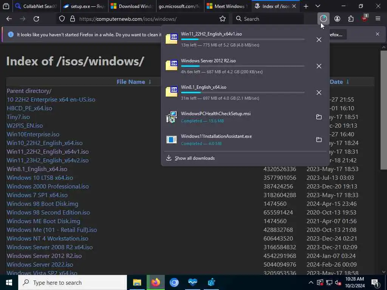Go back to the previous page
Screen dimensions: 387x290
tap(9, 19)
